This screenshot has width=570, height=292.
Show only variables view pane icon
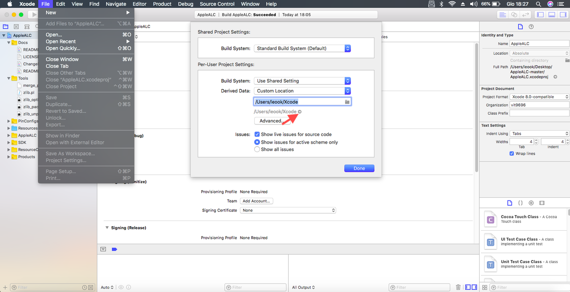point(467,287)
